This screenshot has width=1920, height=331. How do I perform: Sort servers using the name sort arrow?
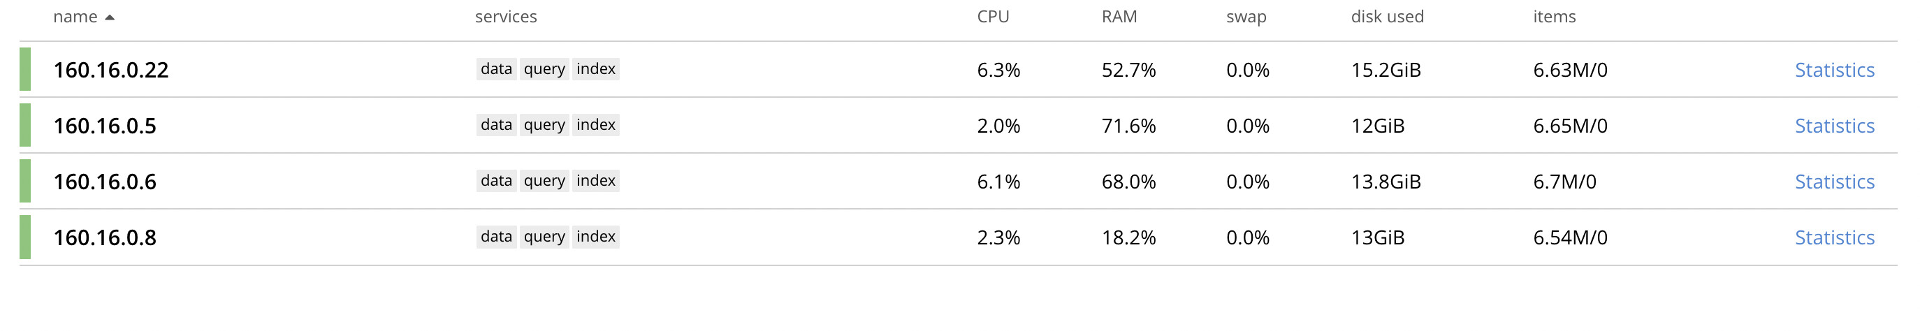110,17
